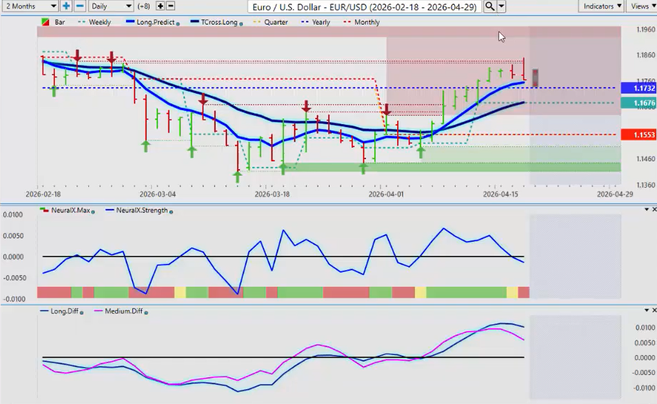Open the Indicators menu
This screenshot has height=404, width=657.
(600, 6)
